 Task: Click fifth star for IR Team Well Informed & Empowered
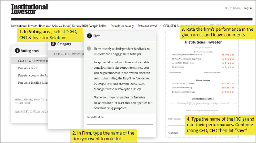coord(233,59)
